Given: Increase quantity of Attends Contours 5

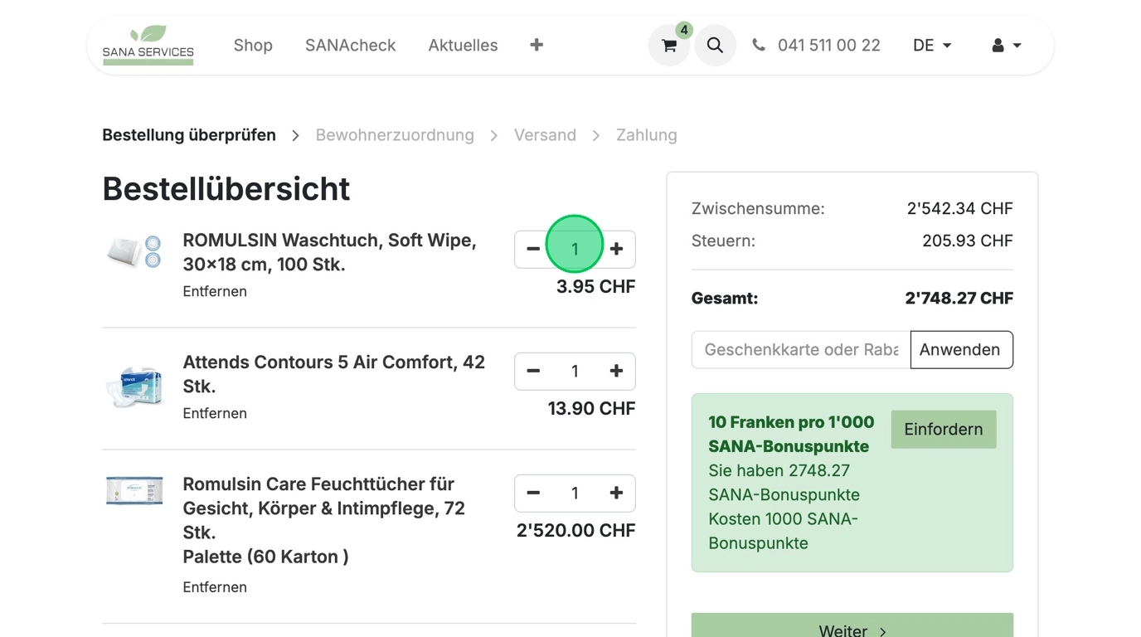Looking at the screenshot, I should pos(616,371).
